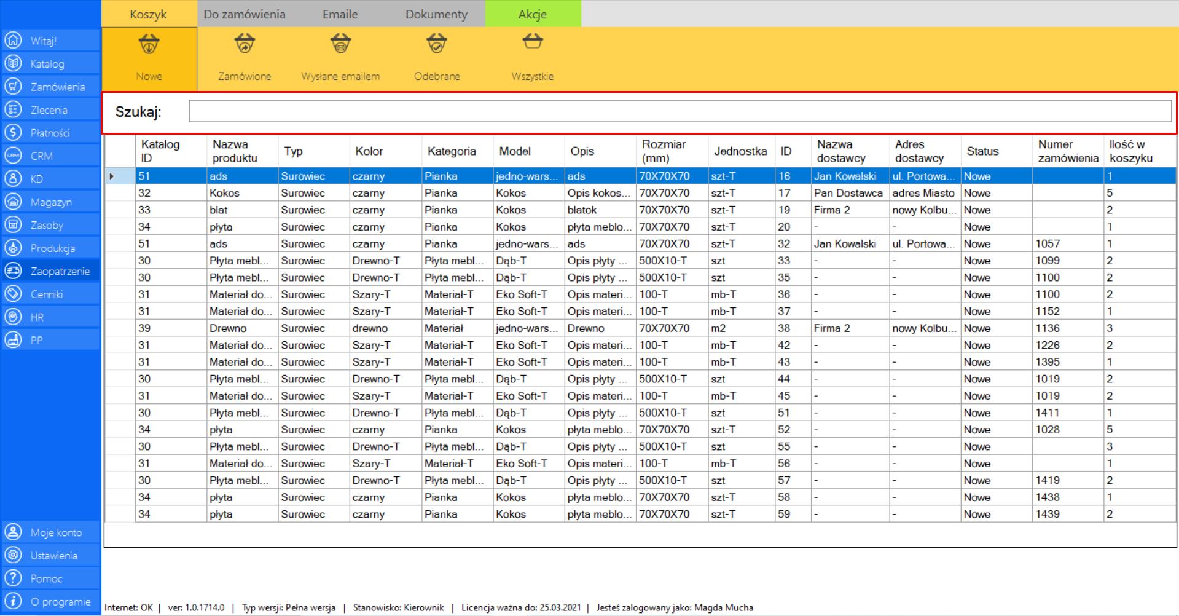The width and height of the screenshot is (1179, 616).
Task: Select order number 1226 cell
Action: click(x=1068, y=345)
